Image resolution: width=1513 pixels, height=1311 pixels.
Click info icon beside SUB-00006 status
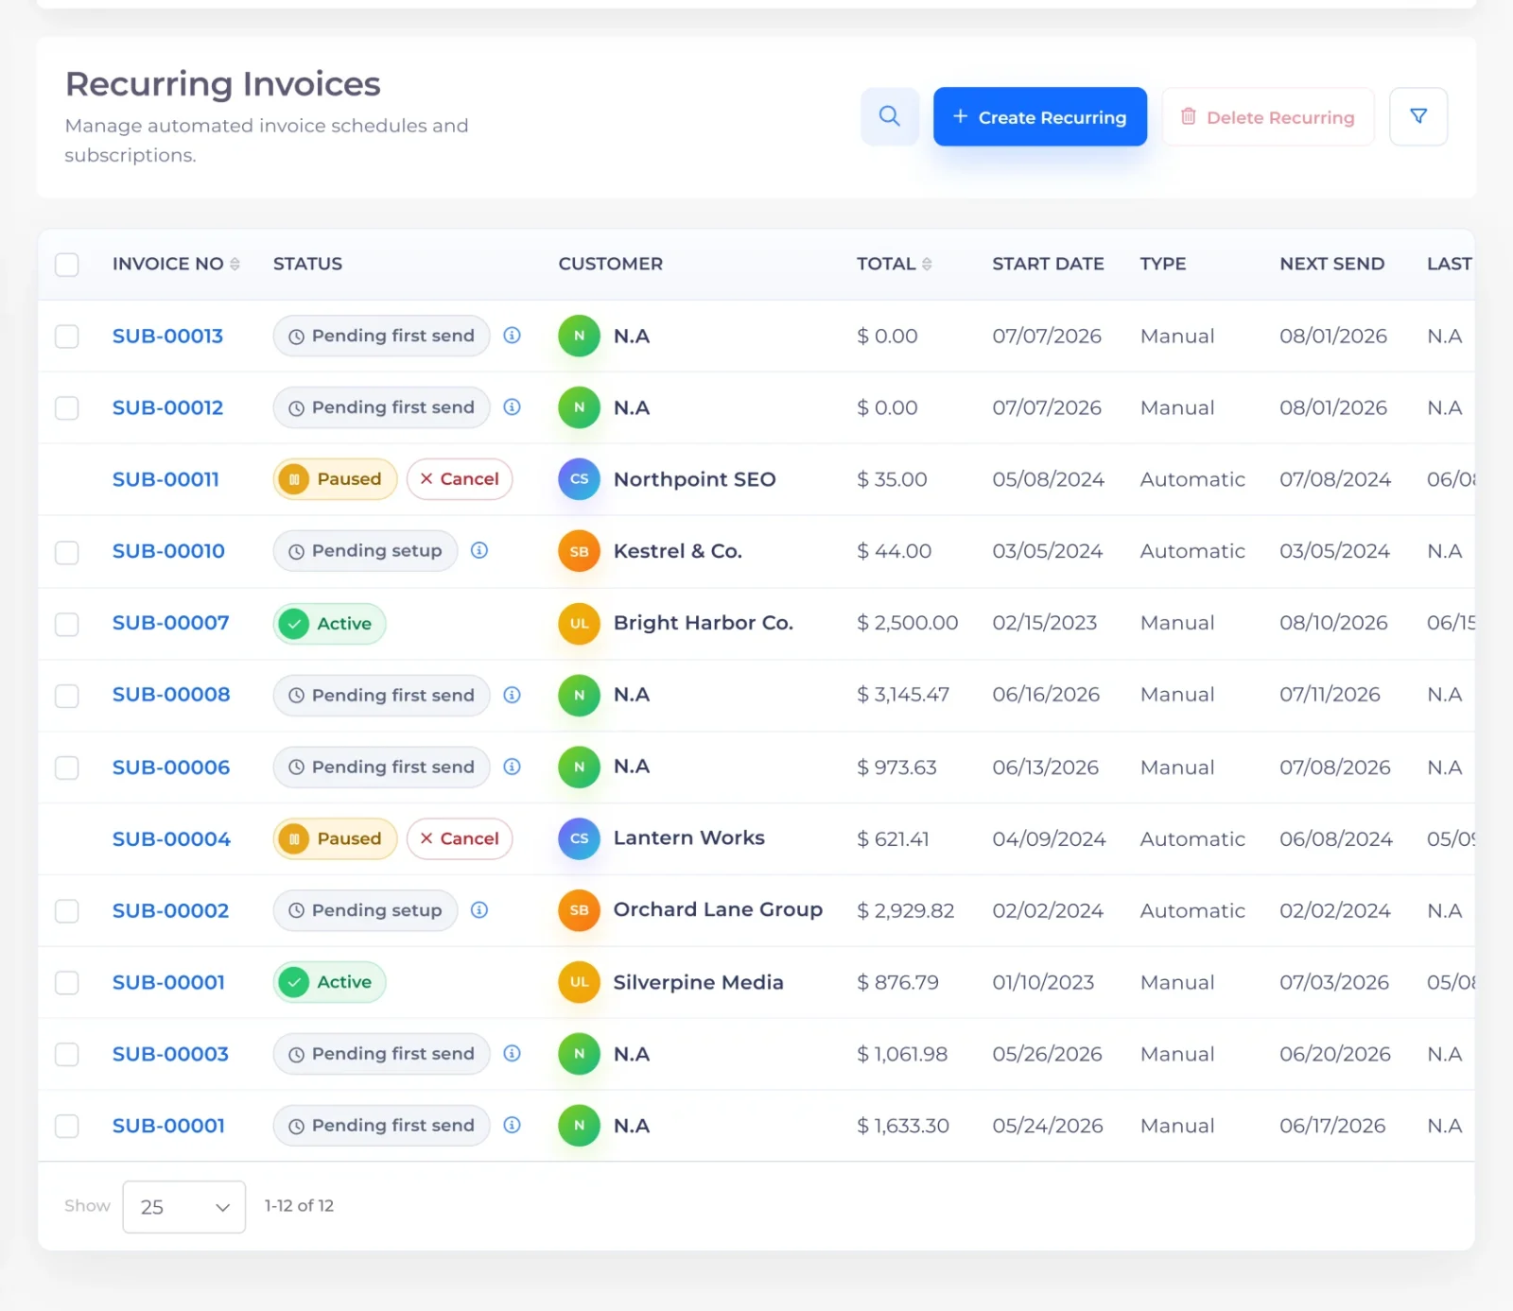pos(512,767)
